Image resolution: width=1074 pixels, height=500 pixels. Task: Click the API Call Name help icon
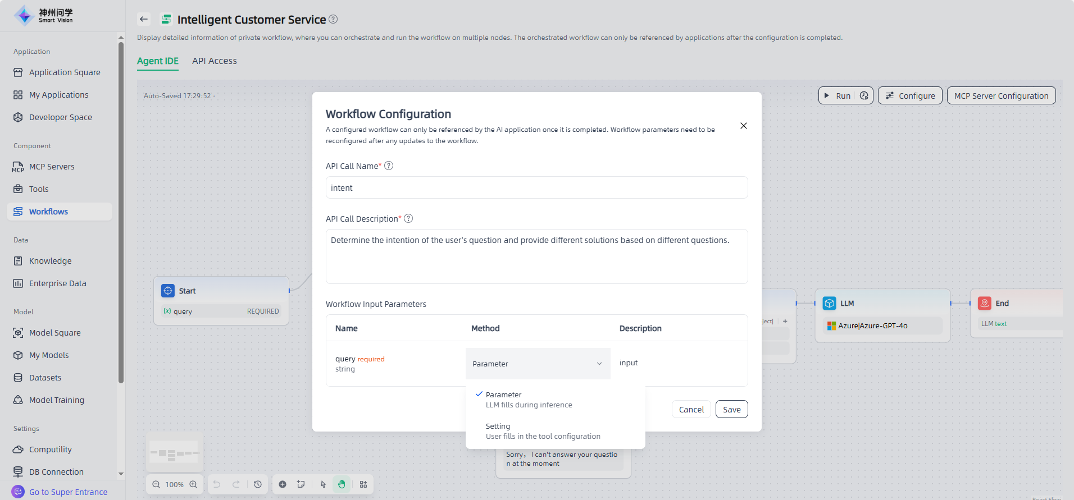coord(389,166)
